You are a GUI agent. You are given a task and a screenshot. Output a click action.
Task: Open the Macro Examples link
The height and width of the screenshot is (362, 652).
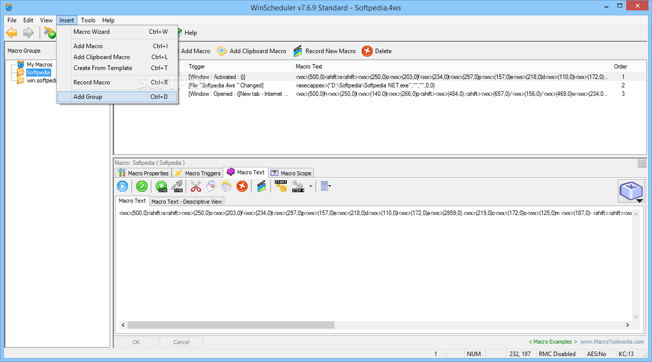click(x=553, y=342)
